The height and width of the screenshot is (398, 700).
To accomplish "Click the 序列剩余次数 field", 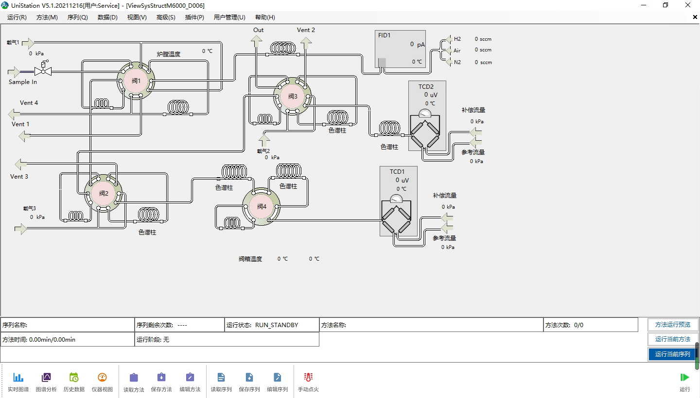I will [x=179, y=325].
